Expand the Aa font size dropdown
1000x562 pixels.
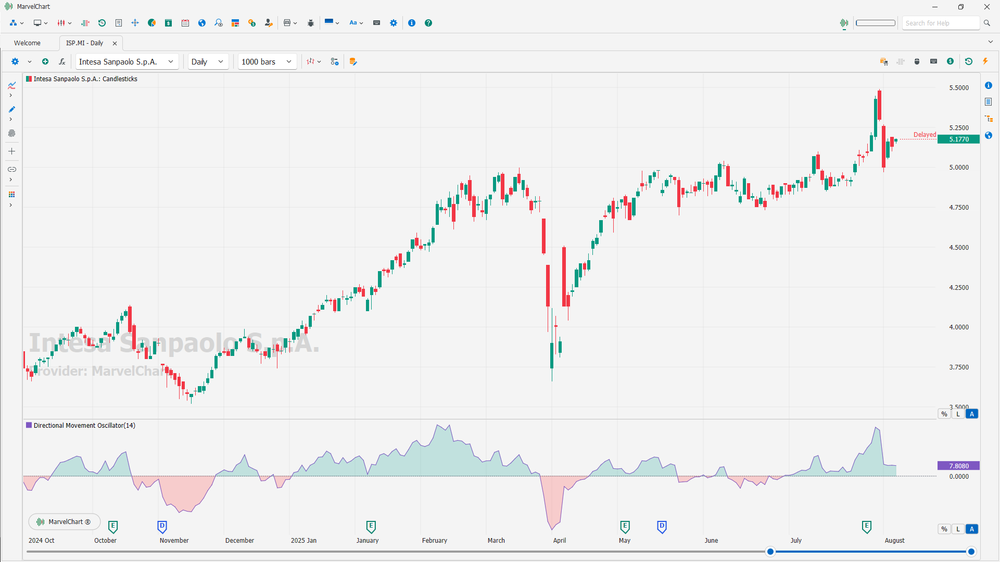[x=361, y=23]
